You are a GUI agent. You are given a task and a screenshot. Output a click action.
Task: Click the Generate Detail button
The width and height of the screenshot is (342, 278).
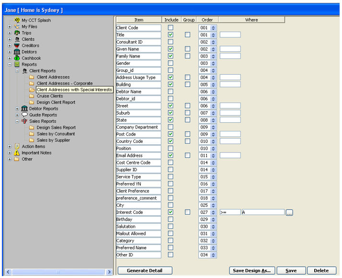145,271
